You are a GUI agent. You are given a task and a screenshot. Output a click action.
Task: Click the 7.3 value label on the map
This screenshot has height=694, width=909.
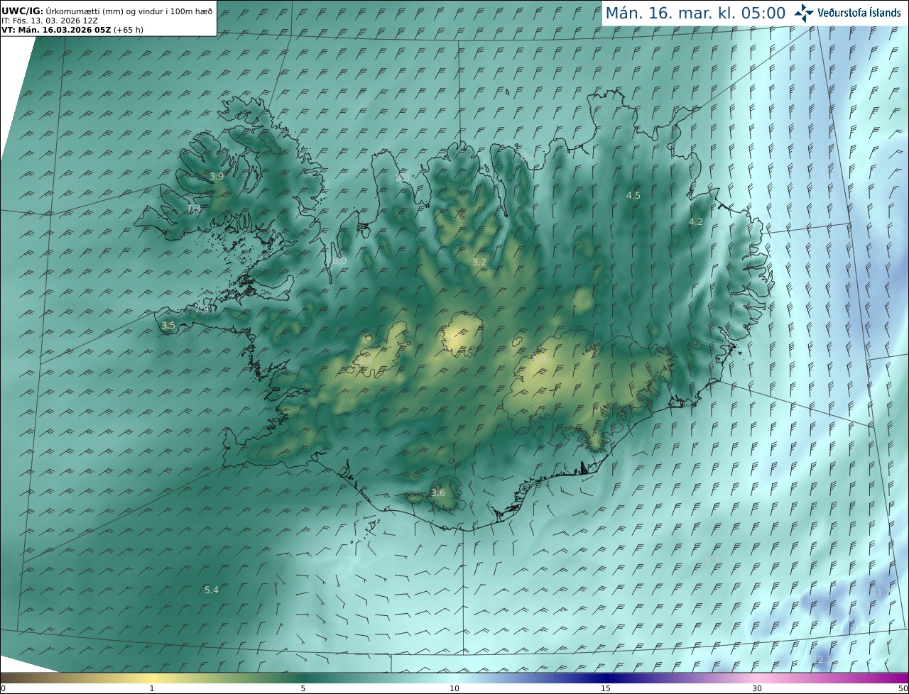[x=194, y=209]
